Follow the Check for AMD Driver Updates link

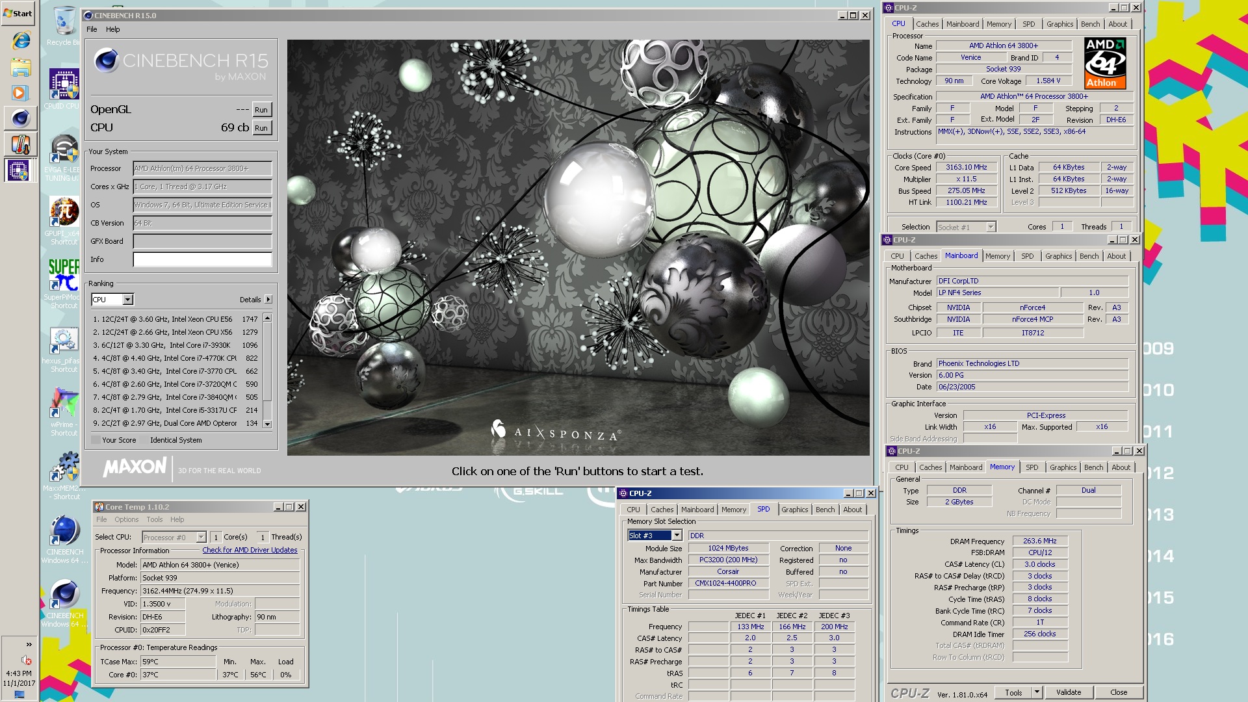250,550
